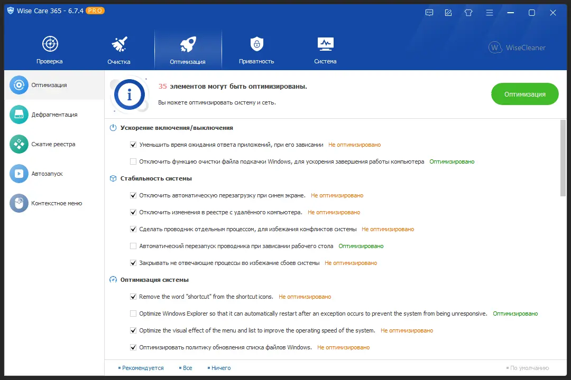This screenshot has height=380, width=571.
Task: Click the green Оптимизация button
Action: coord(525,94)
